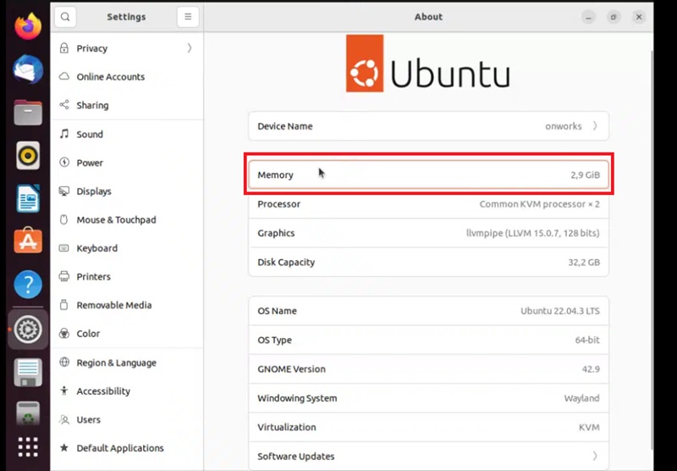The height and width of the screenshot is (471, 677).
Task: Click the Displays monitor icon
Action: click(x=64, y=191)
